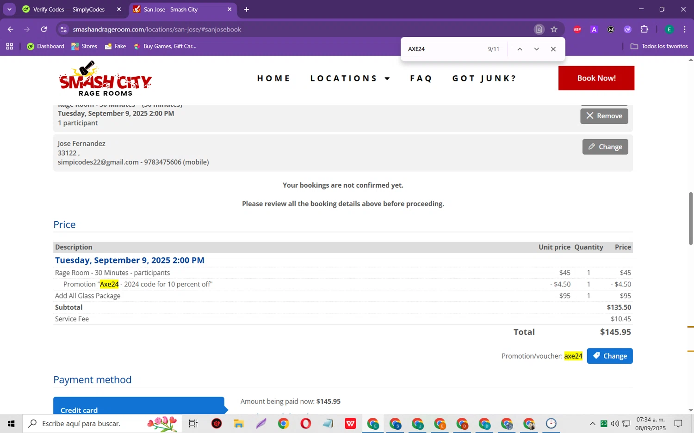The height and width of the screenshot is (433, 694).
Task: Open Task View on the taskbar
Action: point(193,423)
